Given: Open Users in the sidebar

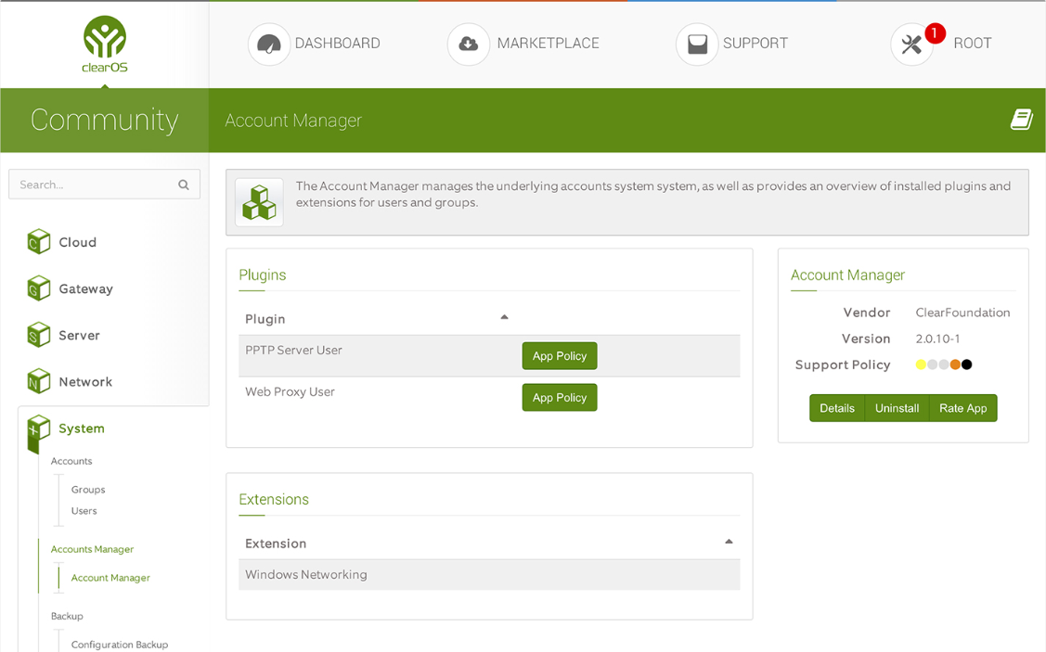Looking at the screenshot, I should pos(84,511).
